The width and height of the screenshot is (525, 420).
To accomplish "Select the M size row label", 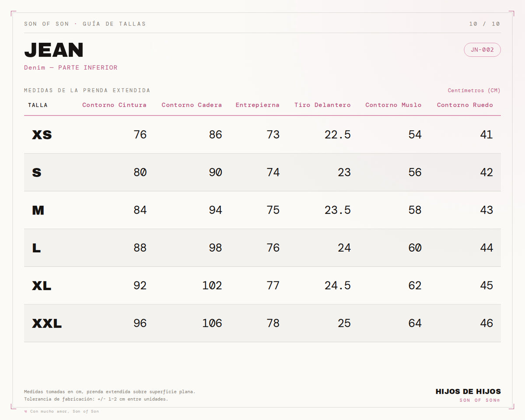I will [x=38, y=210].
